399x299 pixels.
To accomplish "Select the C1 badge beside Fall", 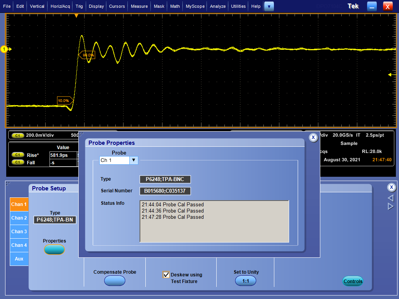I will (18, 162).
